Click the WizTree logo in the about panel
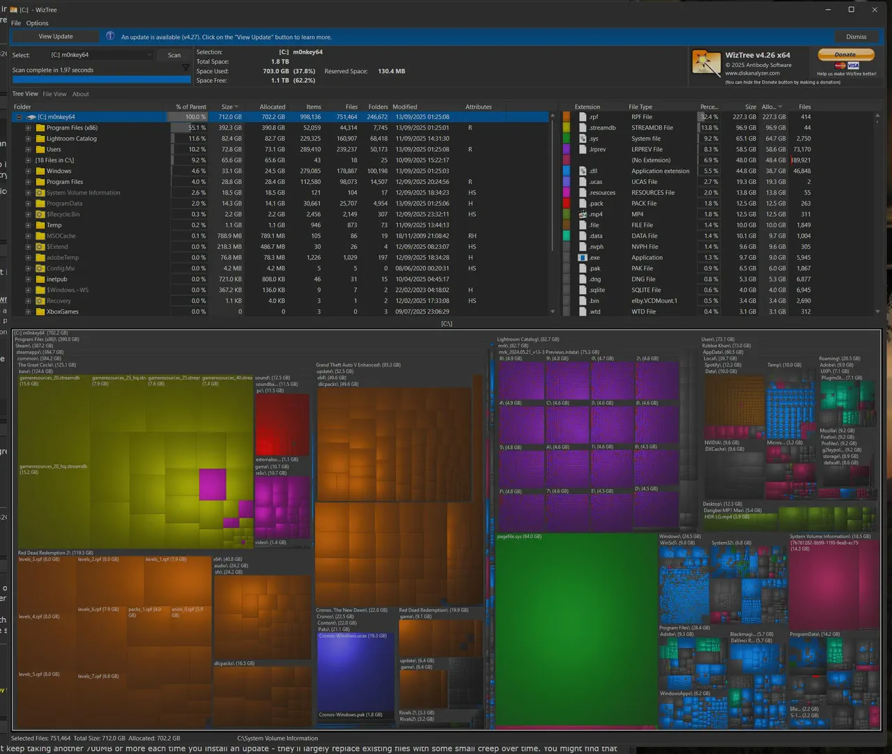This screenshot has width=892, height=754. click(706, 63)
